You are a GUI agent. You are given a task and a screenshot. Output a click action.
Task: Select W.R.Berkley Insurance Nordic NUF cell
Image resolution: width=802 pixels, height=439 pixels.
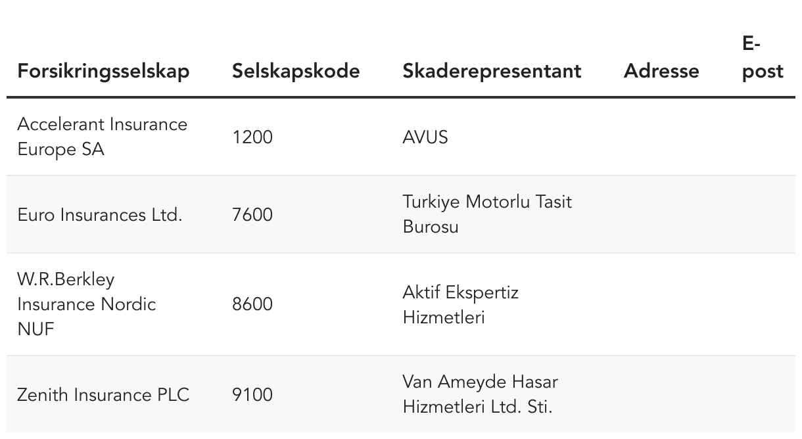(87, 304)
